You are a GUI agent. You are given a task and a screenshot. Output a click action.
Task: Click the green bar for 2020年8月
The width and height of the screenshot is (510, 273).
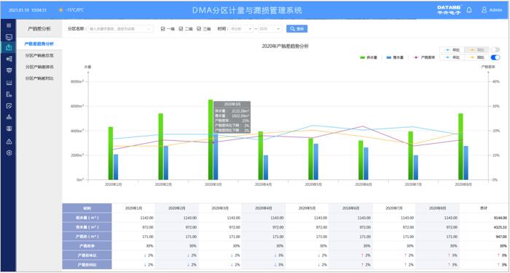pyautogui.click(x=460, y=147)
